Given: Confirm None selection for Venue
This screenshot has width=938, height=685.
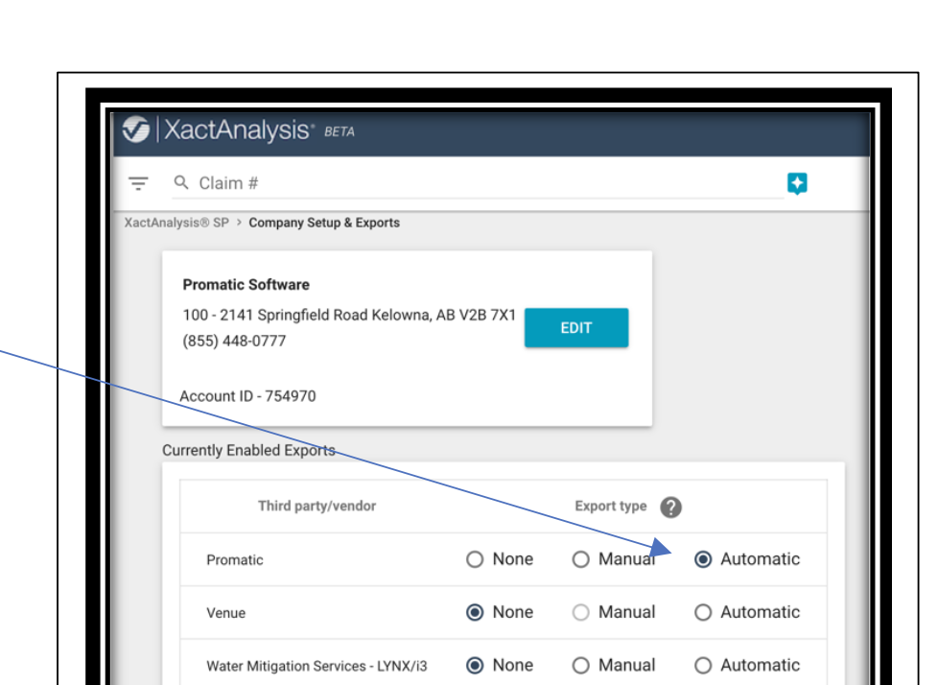Looking at the screenshot, I should 476,612.
